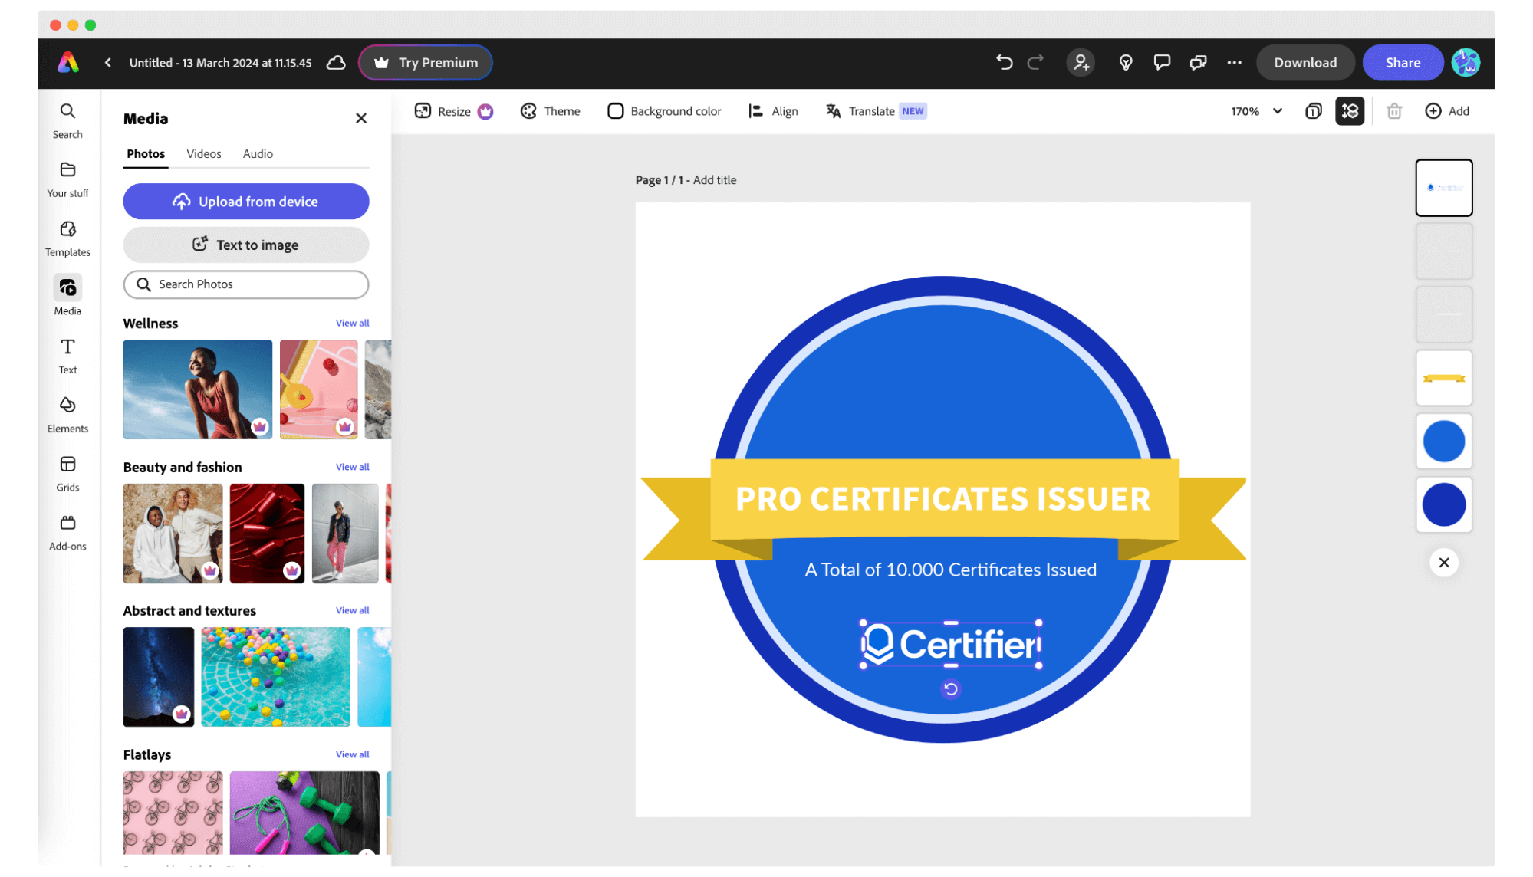
Task: Redo the last action
Action: click(1035, 62)
